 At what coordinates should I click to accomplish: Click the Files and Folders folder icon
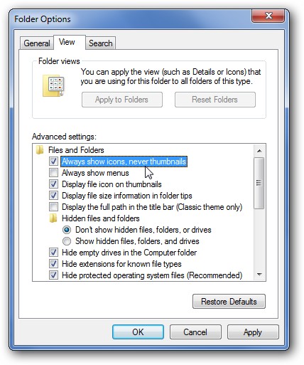(x=40, y=150)
